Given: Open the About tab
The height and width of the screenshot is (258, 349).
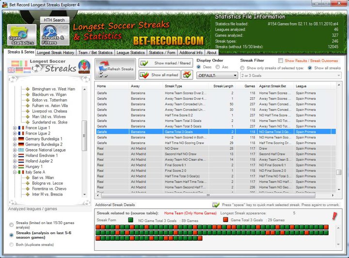Looking at the screenshot, I should [x=211, y=53].
